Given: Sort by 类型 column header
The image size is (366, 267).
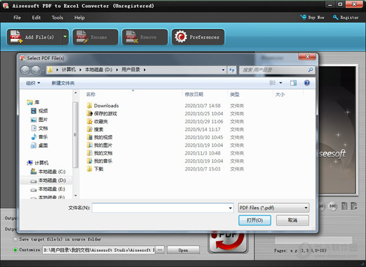Looking at the screenshot, I should pos(235,94).
